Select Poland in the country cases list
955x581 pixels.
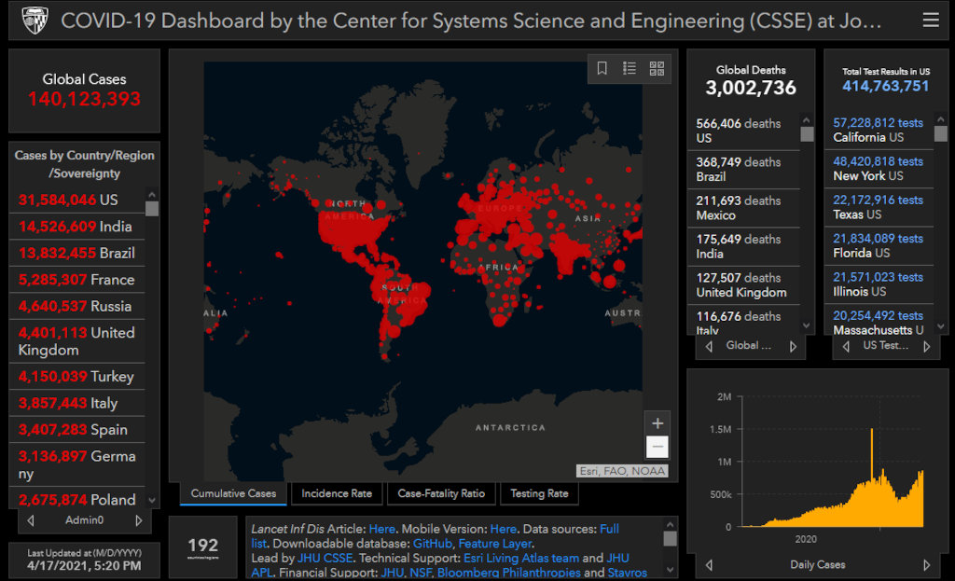click(x=77, y=499)
